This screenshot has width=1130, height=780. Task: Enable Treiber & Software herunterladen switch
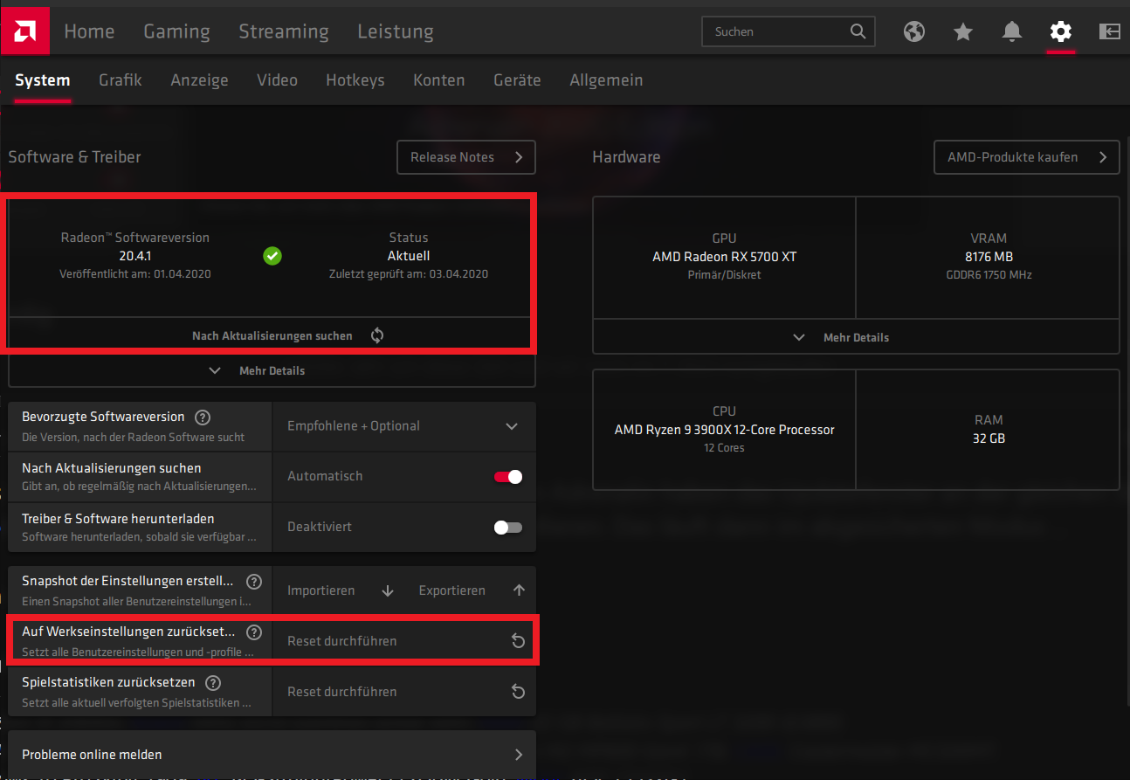coord(508,528)
